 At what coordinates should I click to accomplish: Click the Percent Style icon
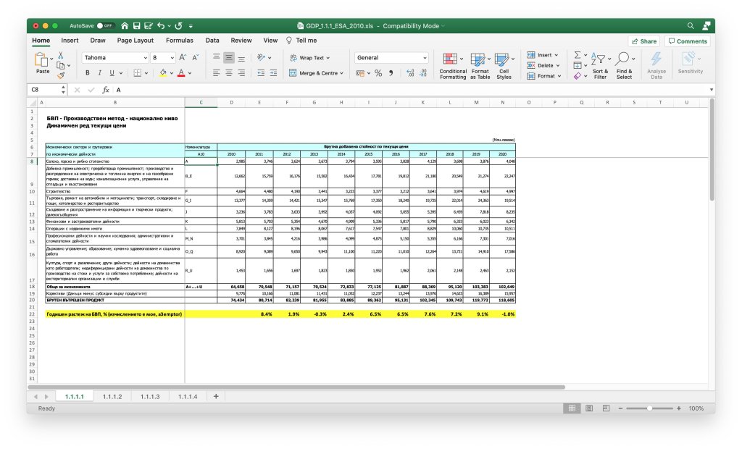tap(377, 73)
